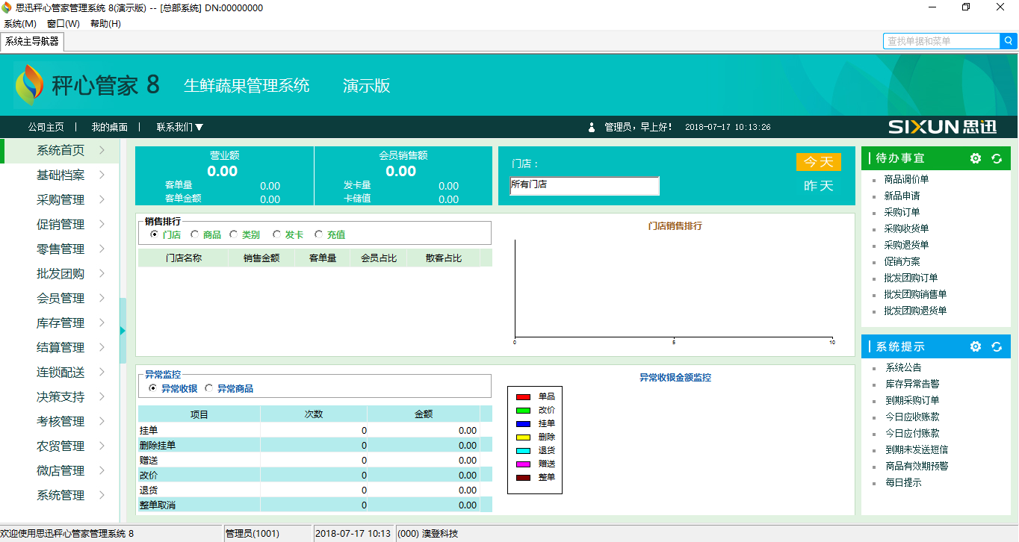The height and width of the screenshot is (542, 1019).
Task: Open 采购订单 pending item
Action: coord(902,213)
